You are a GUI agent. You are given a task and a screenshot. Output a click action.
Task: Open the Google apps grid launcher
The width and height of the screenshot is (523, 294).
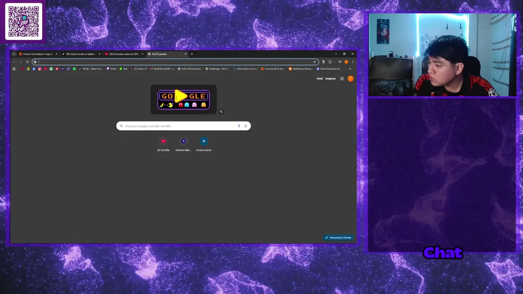pyautogui.click(x=342, y=78)
